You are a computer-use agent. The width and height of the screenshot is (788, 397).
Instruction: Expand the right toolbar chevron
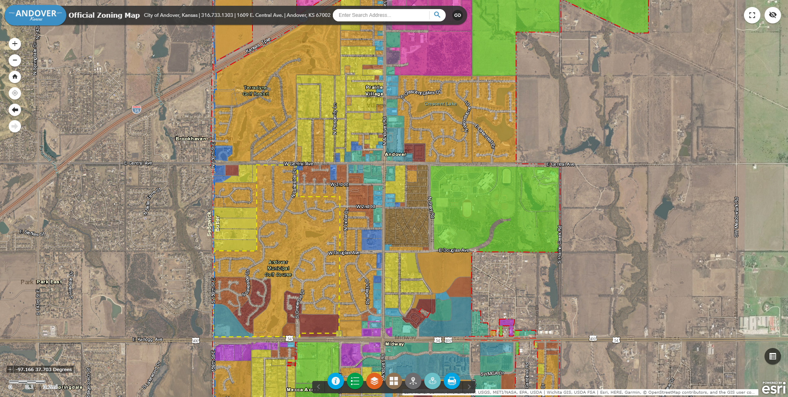(470, 387)
